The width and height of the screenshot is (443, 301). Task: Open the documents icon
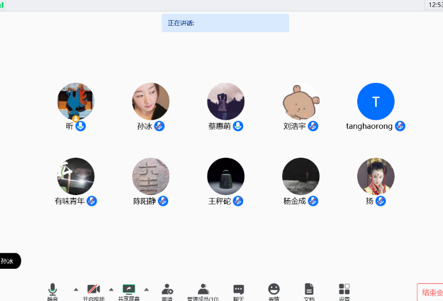[309, 289]
